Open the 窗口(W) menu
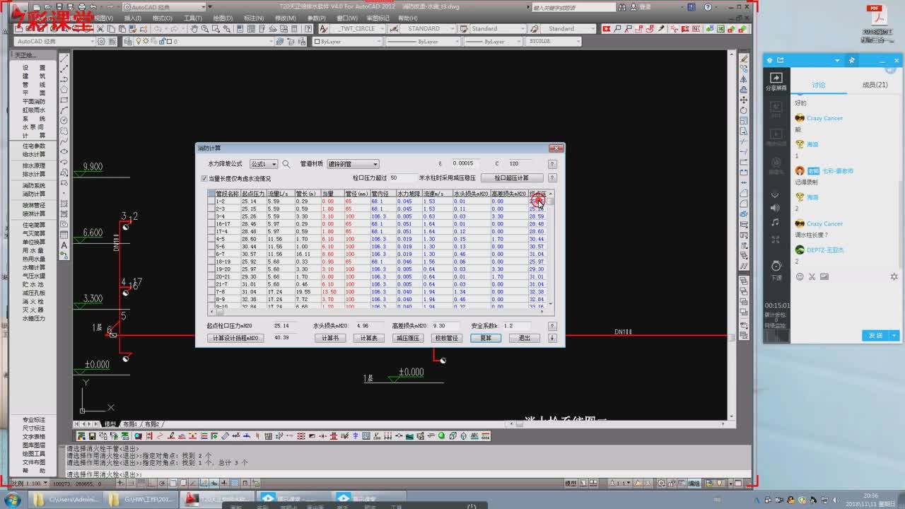Viewport: 905px width, 509px height. [347, 18]
